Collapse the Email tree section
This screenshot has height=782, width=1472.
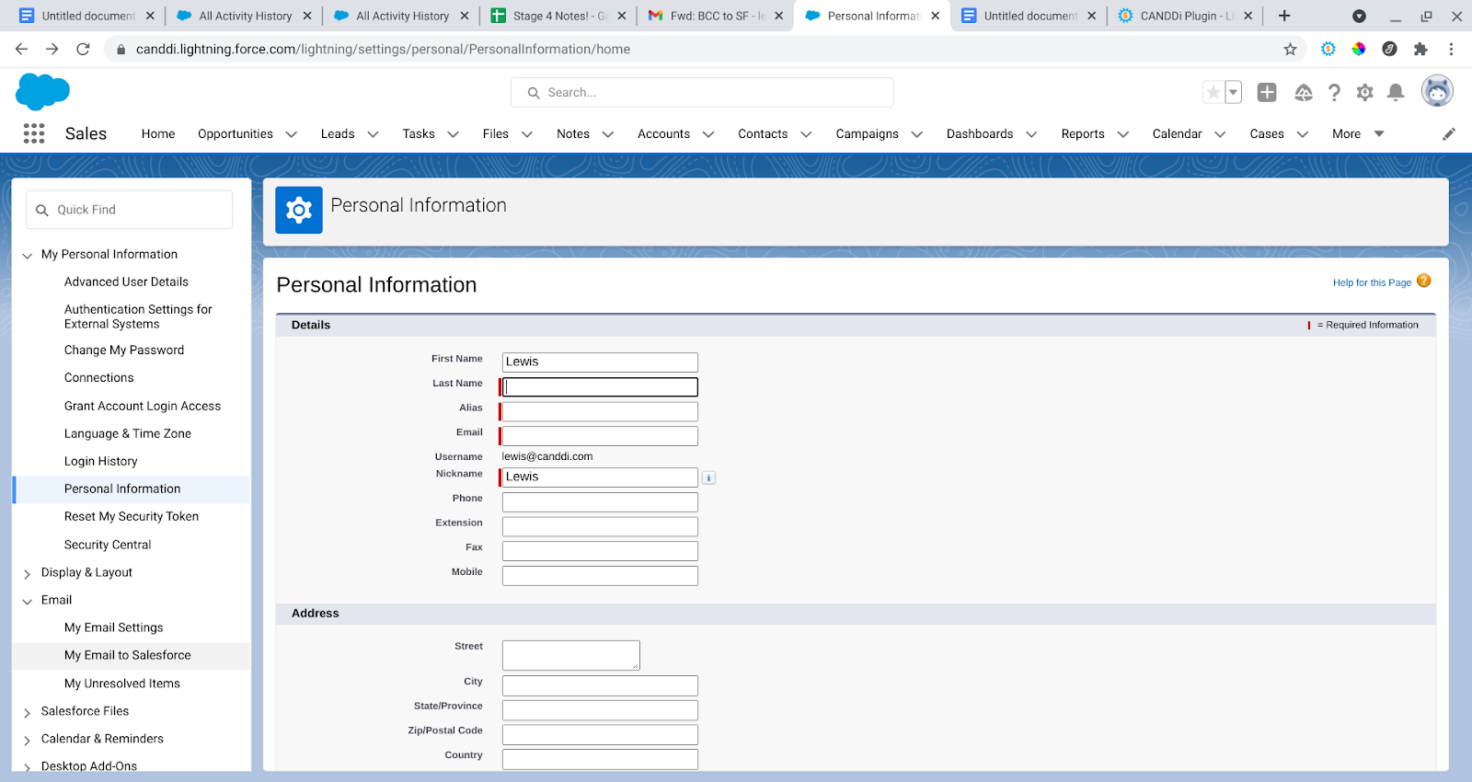pos(27,602)
